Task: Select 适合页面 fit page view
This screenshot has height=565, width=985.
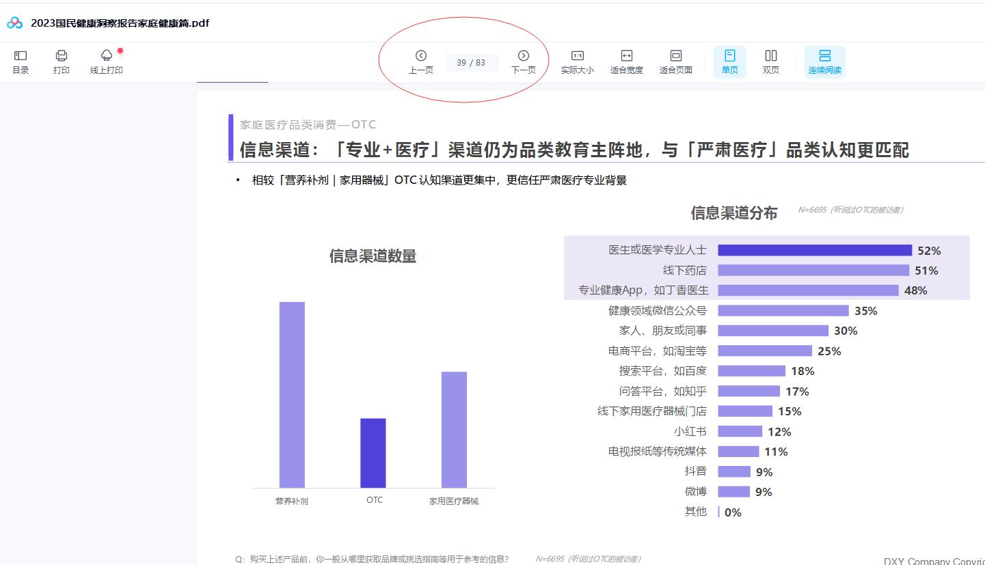Action: (x=675, y=61)
